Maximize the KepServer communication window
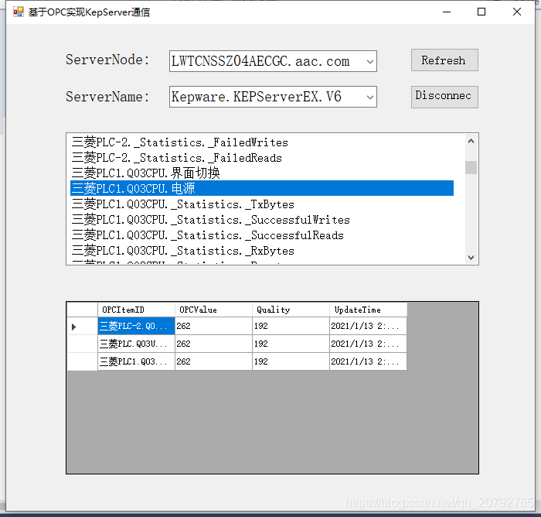The height and width of the screenshot is (517, 541). pos(481,12)
